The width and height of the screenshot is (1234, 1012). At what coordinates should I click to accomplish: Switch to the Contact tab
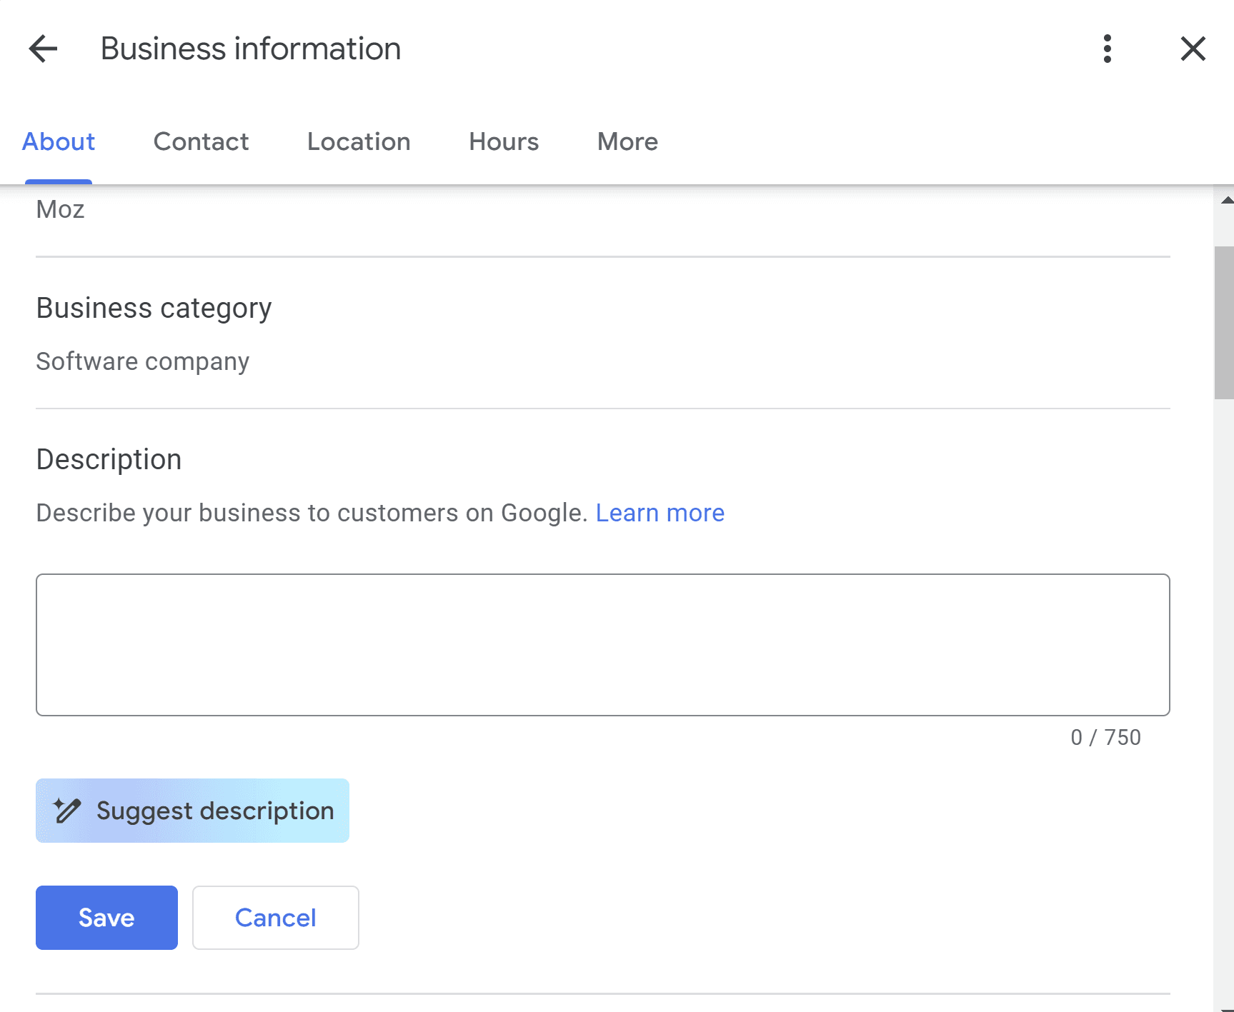coord(201,142)
